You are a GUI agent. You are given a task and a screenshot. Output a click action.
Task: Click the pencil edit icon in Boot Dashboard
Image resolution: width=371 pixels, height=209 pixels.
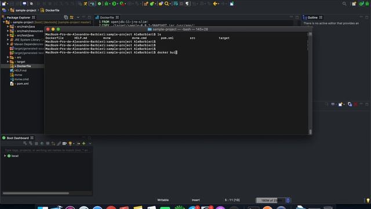[59, 143]
